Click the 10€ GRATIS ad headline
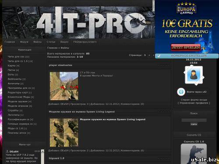Screen dimensions: 219x164 click(187, 23)
